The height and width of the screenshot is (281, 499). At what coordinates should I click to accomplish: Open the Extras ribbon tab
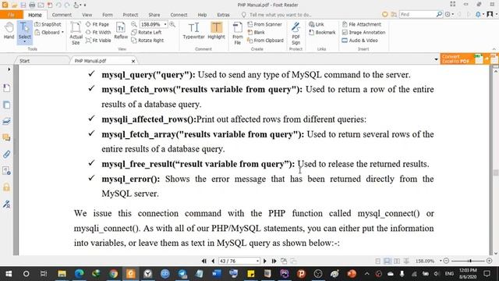(x=224, y=15)
